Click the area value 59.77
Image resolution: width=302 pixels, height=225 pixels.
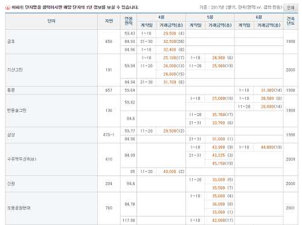coord(130,131)
